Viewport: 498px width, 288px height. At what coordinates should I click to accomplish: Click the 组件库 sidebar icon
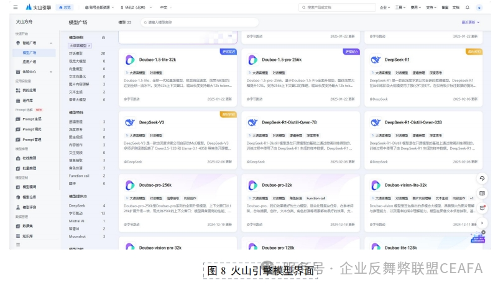click(18, 101)
